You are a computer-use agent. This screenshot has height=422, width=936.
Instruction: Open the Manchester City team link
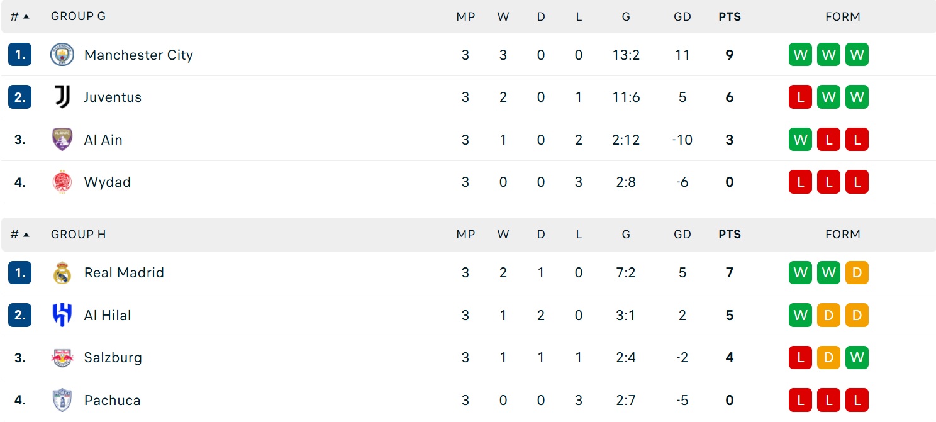(138, 55)
